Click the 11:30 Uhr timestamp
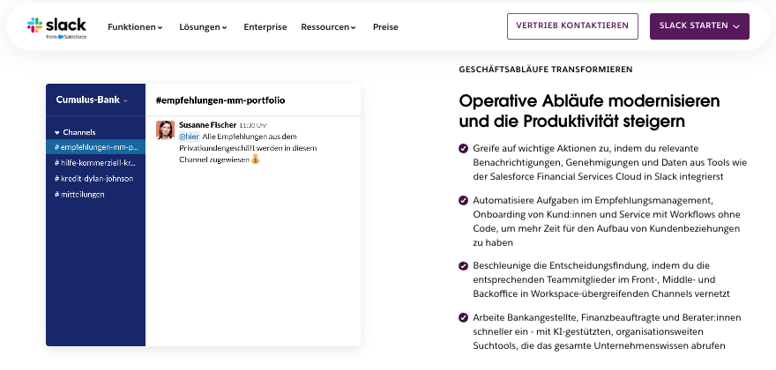 click(x=253, y=126)
